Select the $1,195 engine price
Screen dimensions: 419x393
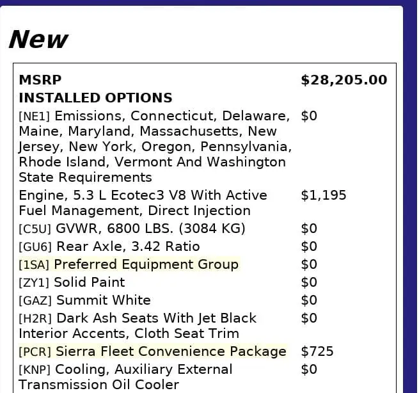(x=323, y=195)
